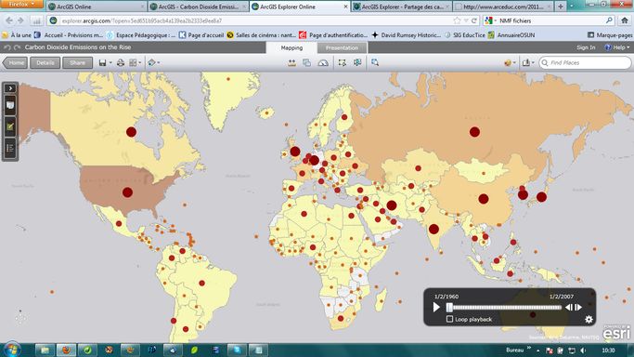634x357 pixels.
Task: Expand the left side panel chevron
Action: (10, 88)
